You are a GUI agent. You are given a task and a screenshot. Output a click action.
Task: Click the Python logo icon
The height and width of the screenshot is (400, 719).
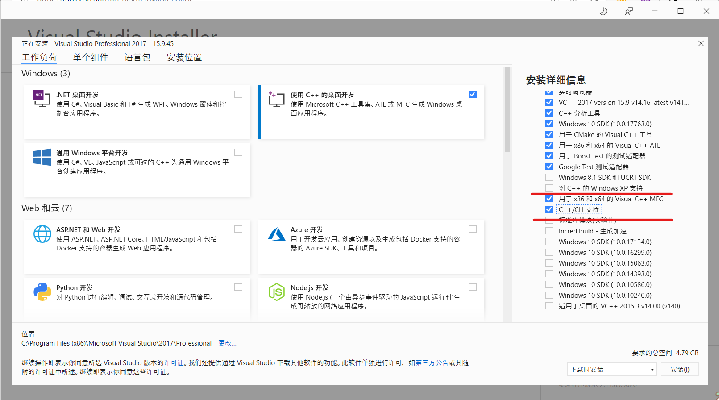(42, 292)
